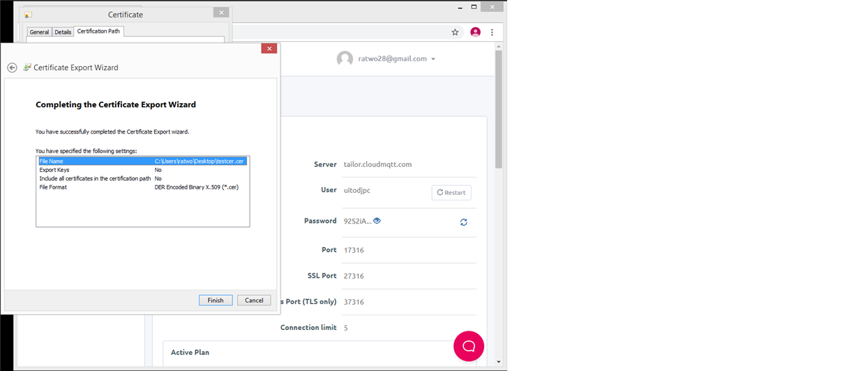Select the File Format settings row

[142, 187]
